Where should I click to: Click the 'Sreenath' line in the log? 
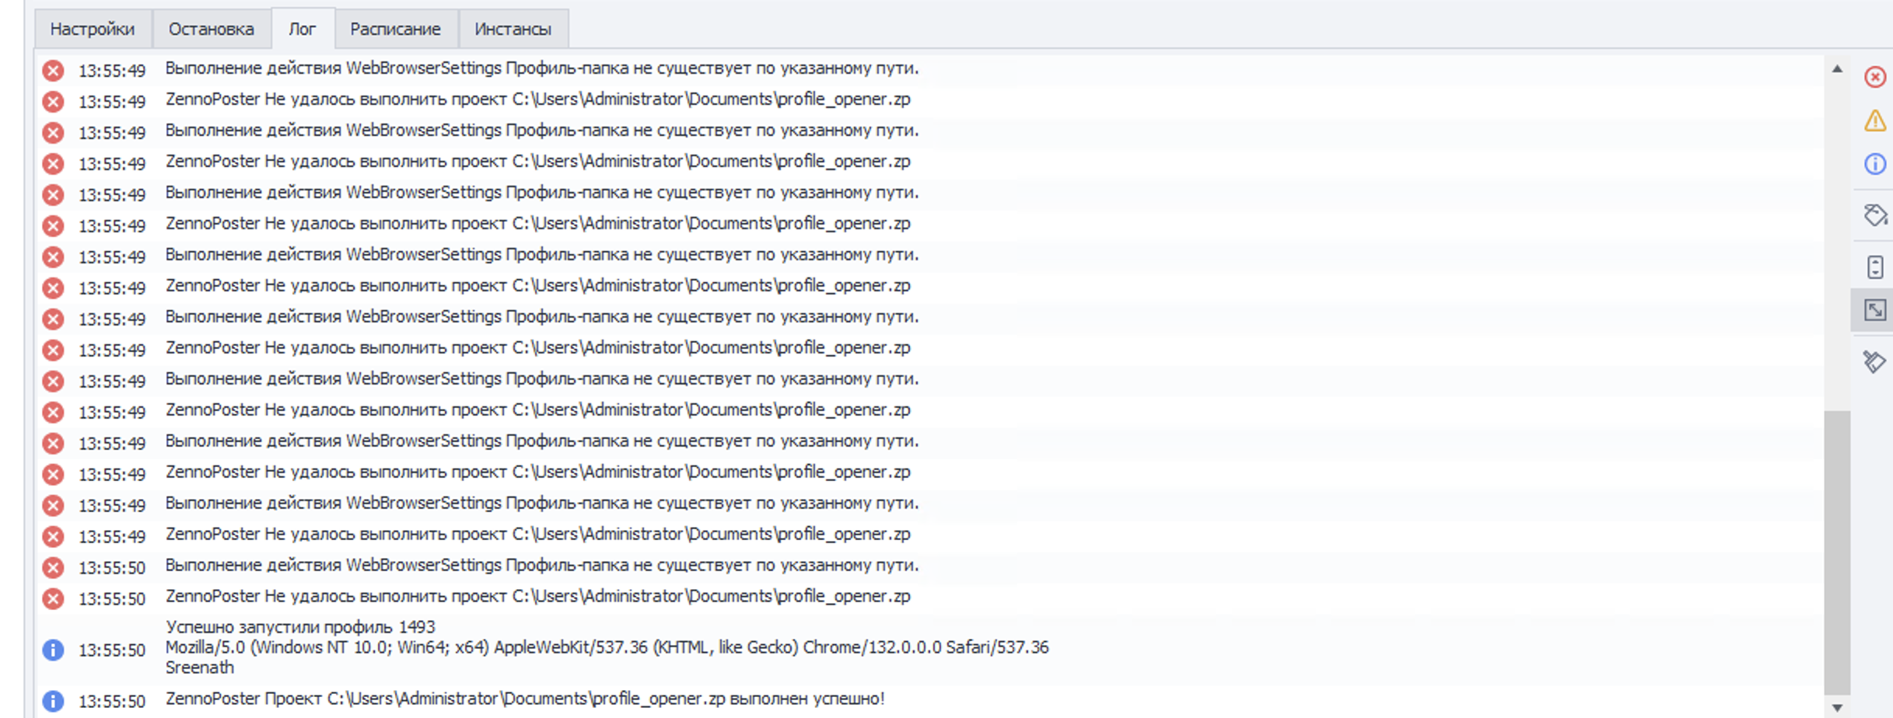click(199, 667)
